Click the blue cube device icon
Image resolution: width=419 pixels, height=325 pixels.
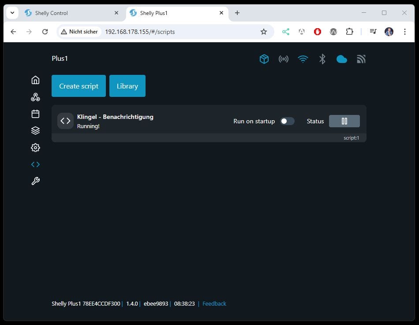coord(264,59)
